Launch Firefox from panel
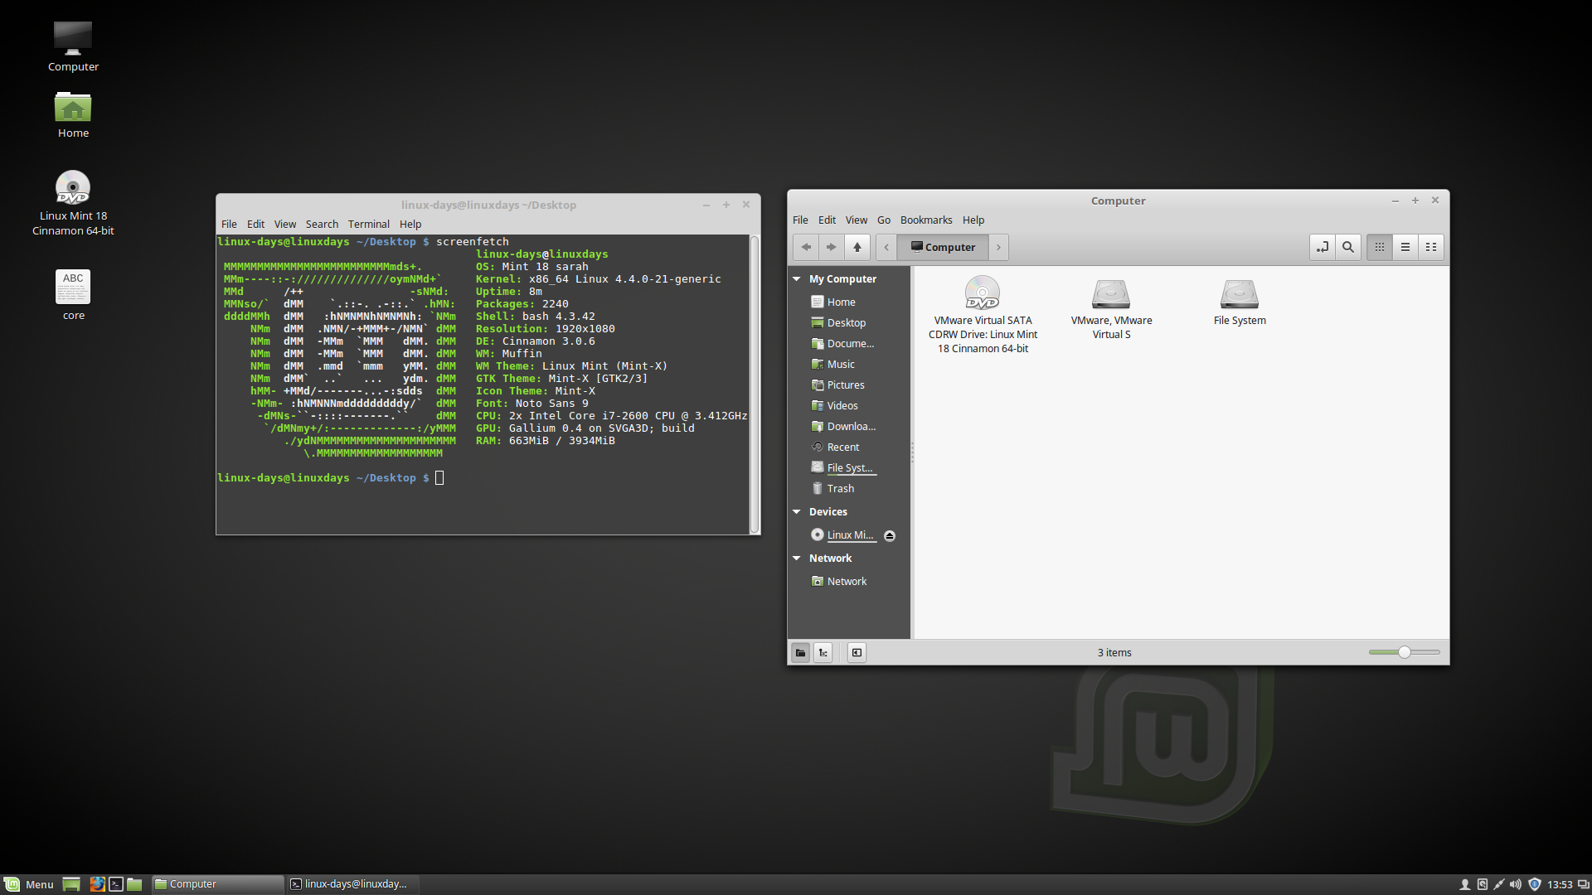Viewport: 1592px width, 895px height. click(98, 884)
